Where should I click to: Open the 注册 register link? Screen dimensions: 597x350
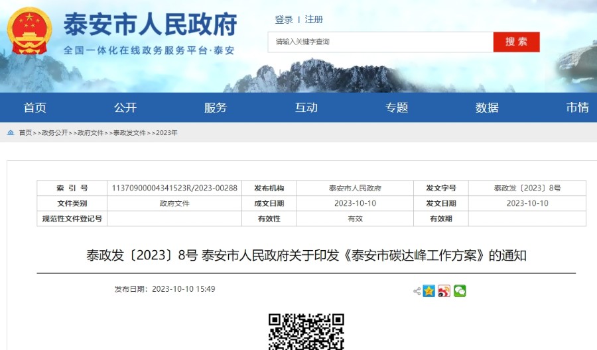pyautogui.click(x=314, y=20)
